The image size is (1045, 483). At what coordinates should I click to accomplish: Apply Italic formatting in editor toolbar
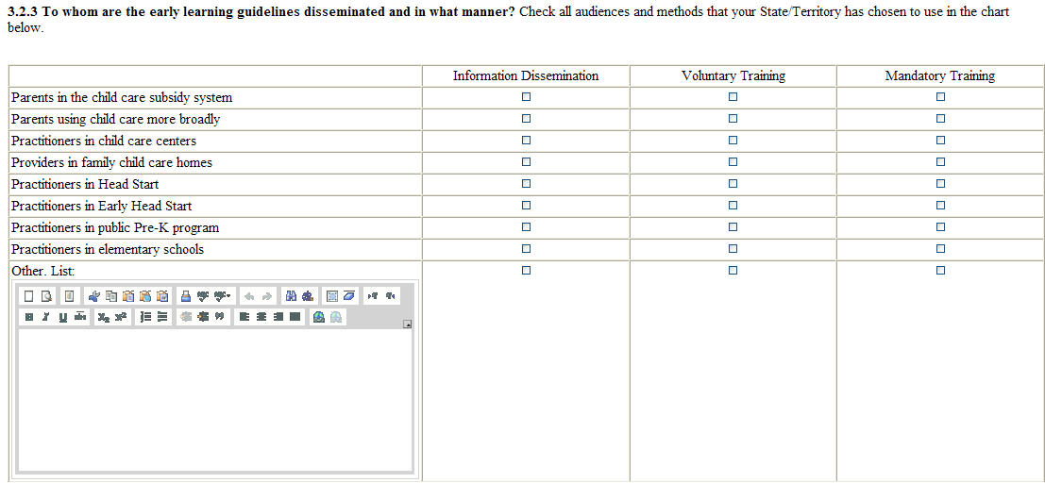45,317
